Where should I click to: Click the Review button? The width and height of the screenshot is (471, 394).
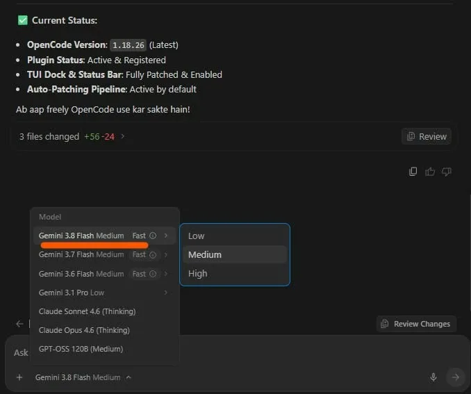coord(427,136)
